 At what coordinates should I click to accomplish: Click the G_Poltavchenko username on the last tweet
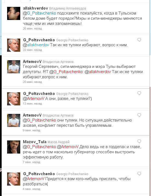(x=39, y=174)
